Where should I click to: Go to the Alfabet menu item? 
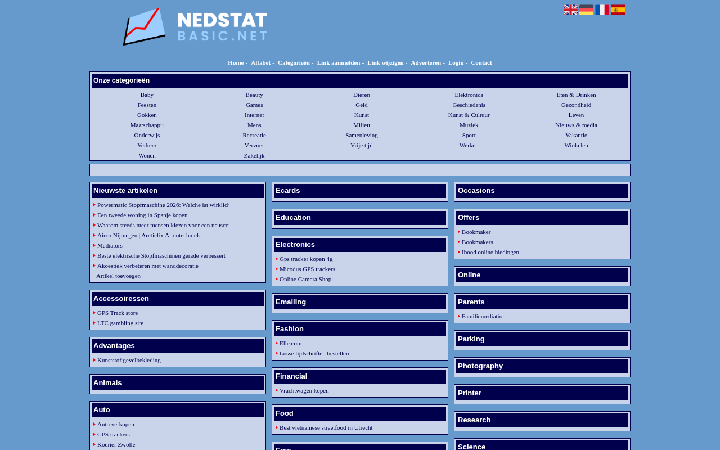point(260,62)
